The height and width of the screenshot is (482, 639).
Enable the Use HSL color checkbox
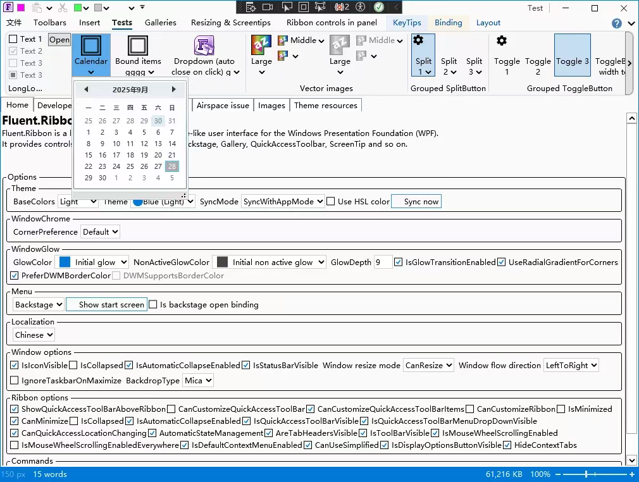click(331, 201)
